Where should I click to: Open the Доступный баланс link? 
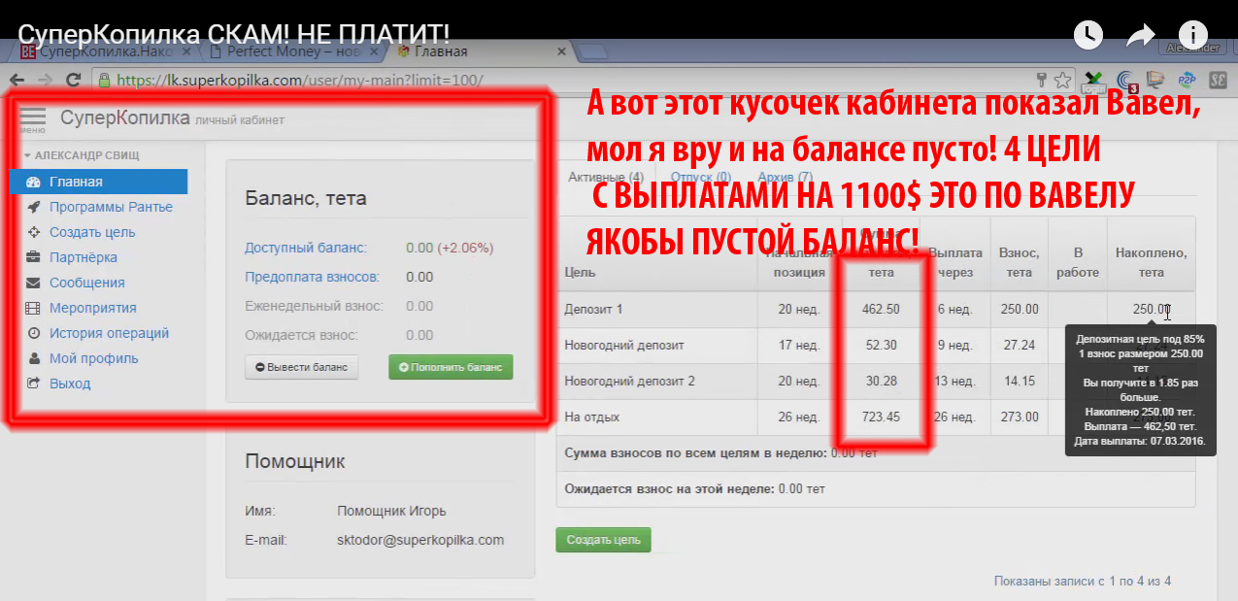click(x=306, y=248)
